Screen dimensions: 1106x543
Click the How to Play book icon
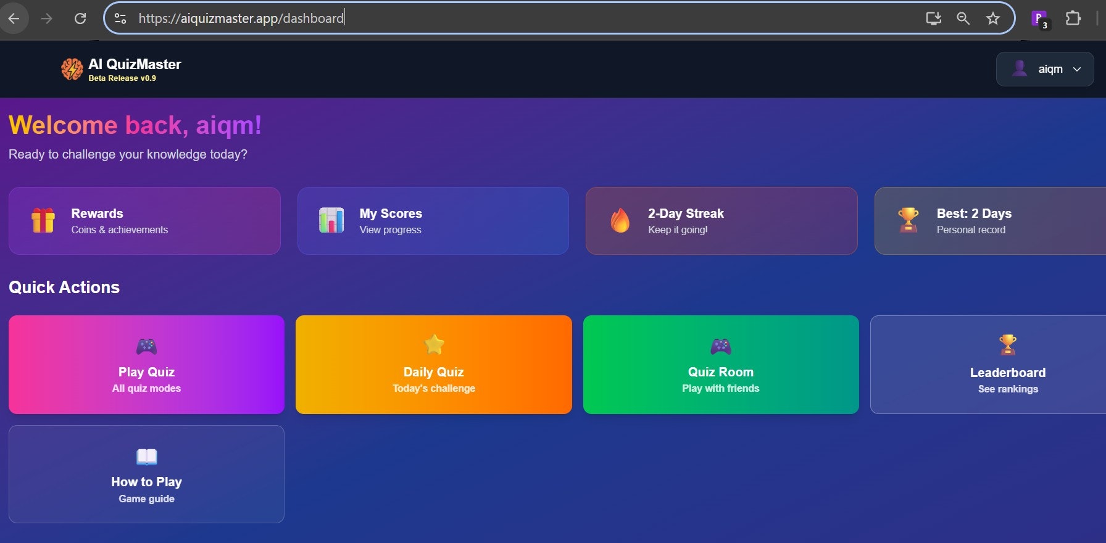(x=147, y=457)
